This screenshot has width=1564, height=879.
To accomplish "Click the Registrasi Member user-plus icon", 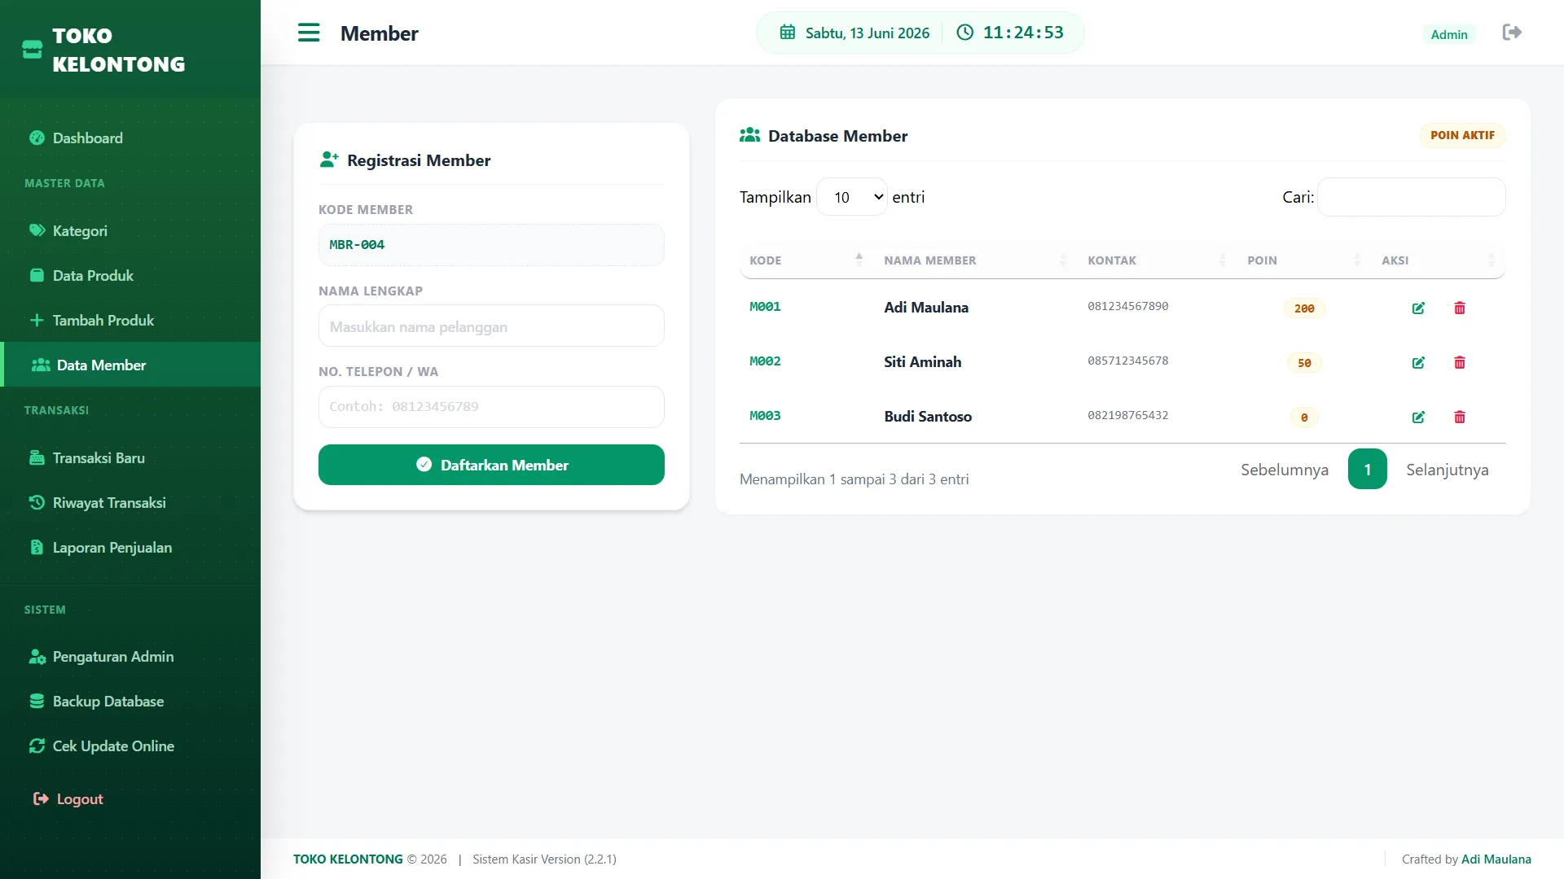I will click(x=329, y=160).
